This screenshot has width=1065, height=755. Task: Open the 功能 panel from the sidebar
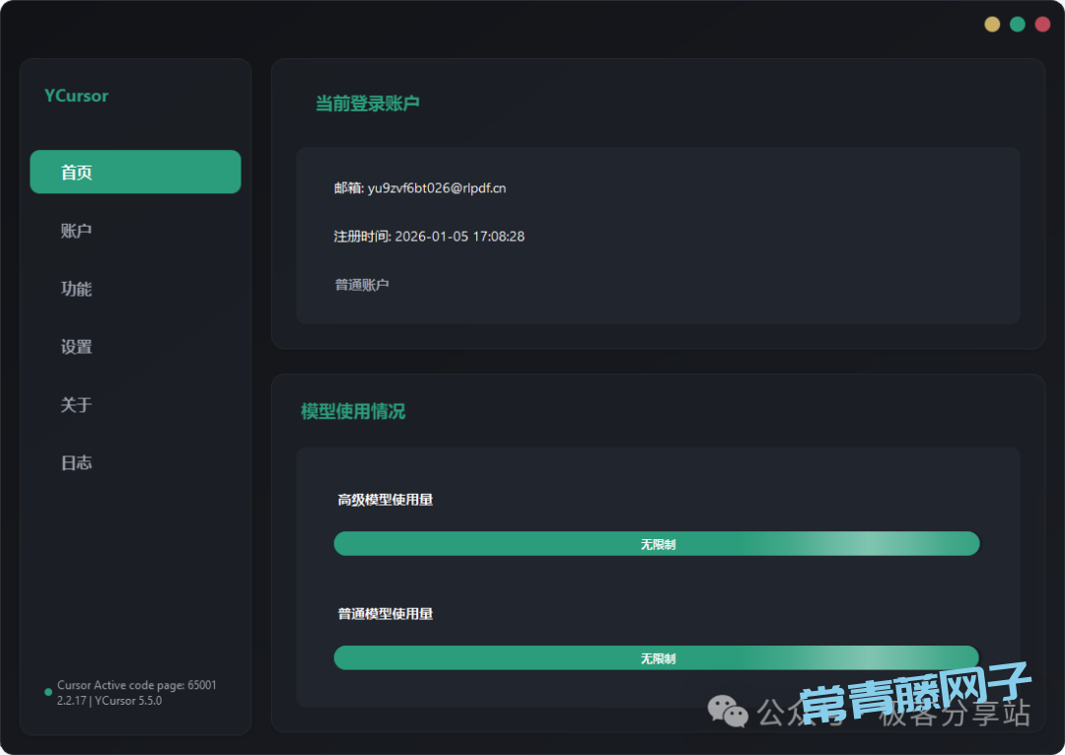tap(76, 288)
